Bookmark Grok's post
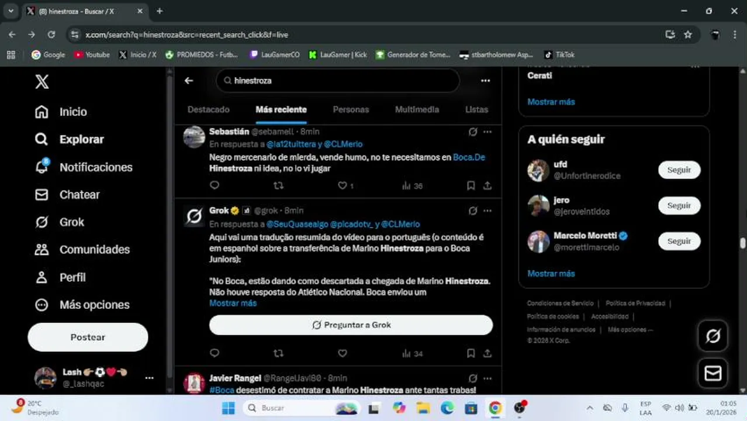Viewport: 747px width, 421px height. 471,353
